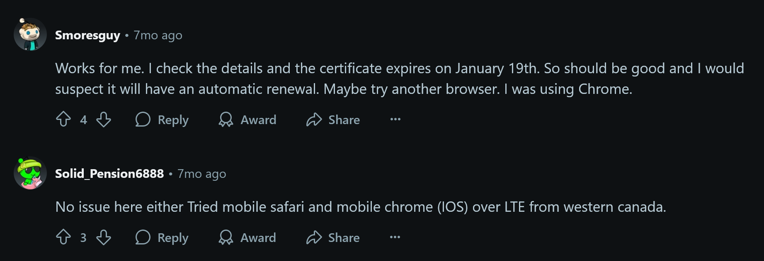Reply to Smoresguy's comment

[162, 120]
